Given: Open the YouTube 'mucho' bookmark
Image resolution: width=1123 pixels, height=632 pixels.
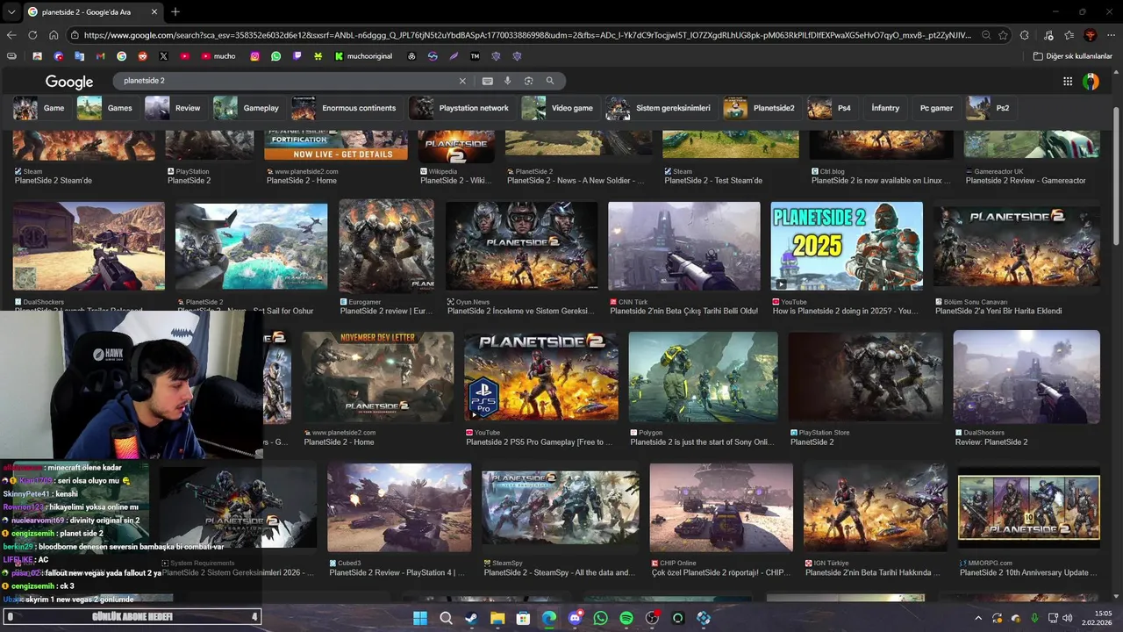Looking at the screenshot, I should [218, 56].
